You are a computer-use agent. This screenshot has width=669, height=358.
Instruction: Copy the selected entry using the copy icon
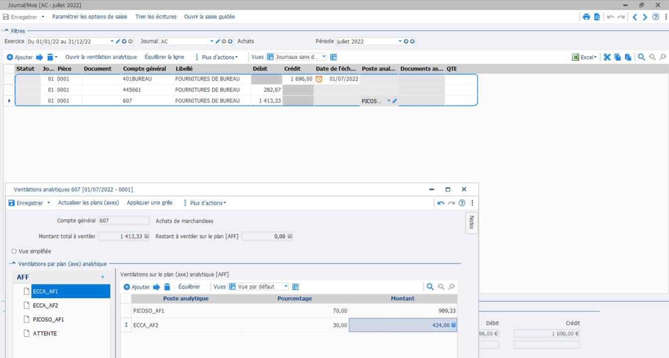click(616, 57)
